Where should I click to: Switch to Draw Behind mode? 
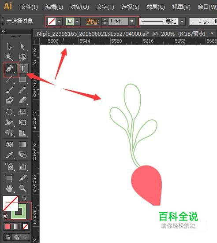[x=16, y=237]
